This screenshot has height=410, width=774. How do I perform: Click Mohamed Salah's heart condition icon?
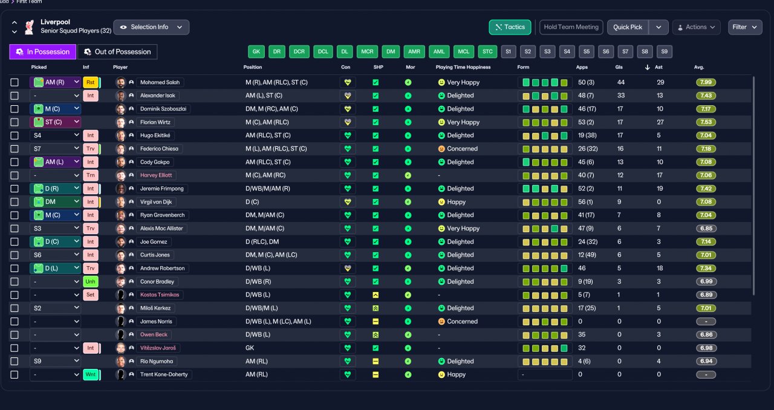point(347,82)
